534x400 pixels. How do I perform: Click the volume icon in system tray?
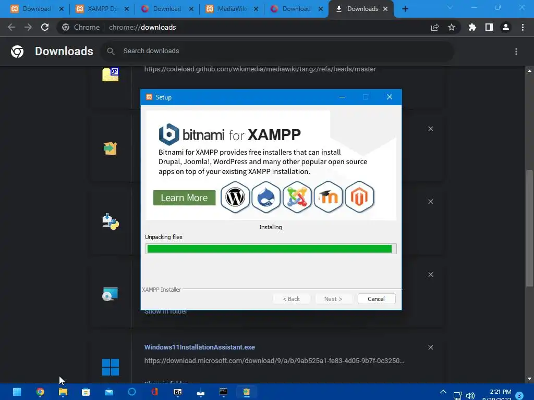point(470,396)
